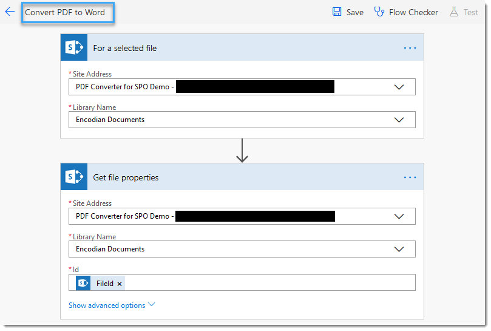Open ellipsis menu for For a selected file
Viewport: 491px width, 331px height.
[x=410, y=48]
